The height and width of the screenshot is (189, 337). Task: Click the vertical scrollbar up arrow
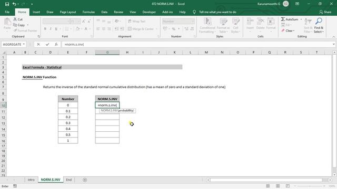coord(334,52)
